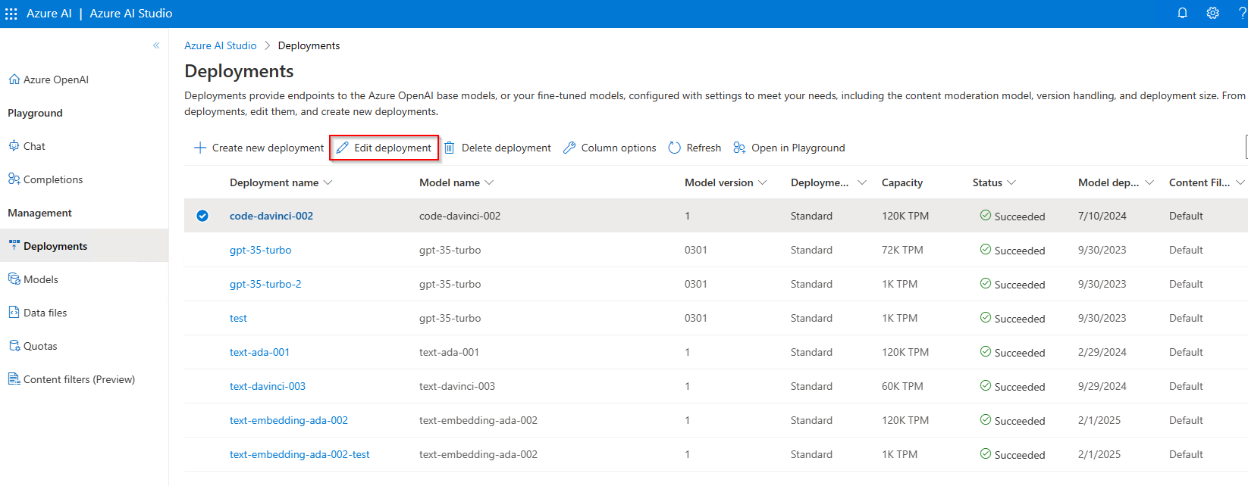Viewport: 1248px width, 486px height.
Task: Click Azure AI Studio breadcrumb link
Action: coord(221,45)
